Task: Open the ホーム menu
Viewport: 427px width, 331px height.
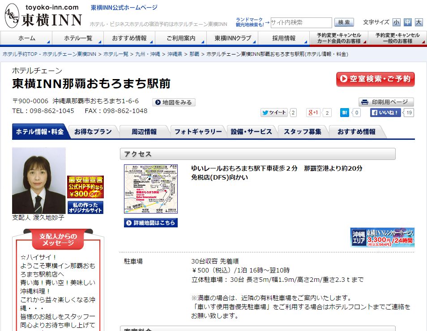Action: point(26,38)
